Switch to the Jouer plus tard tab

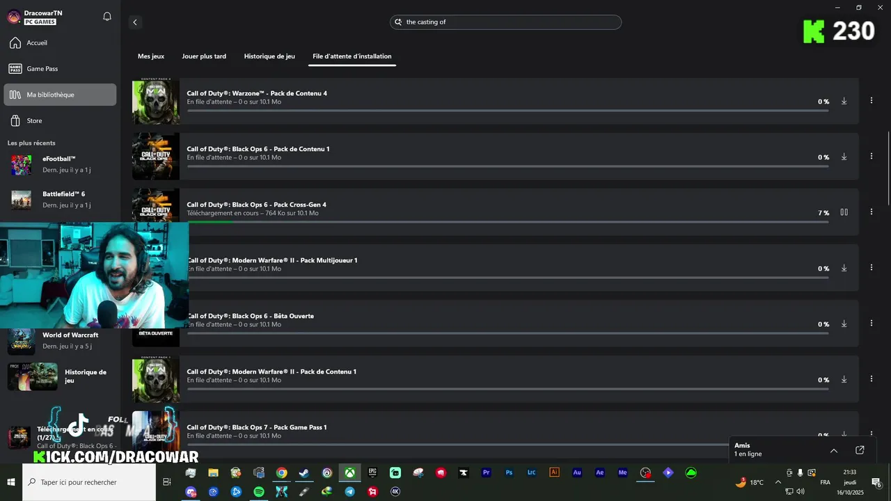click(x=204, y=56)
